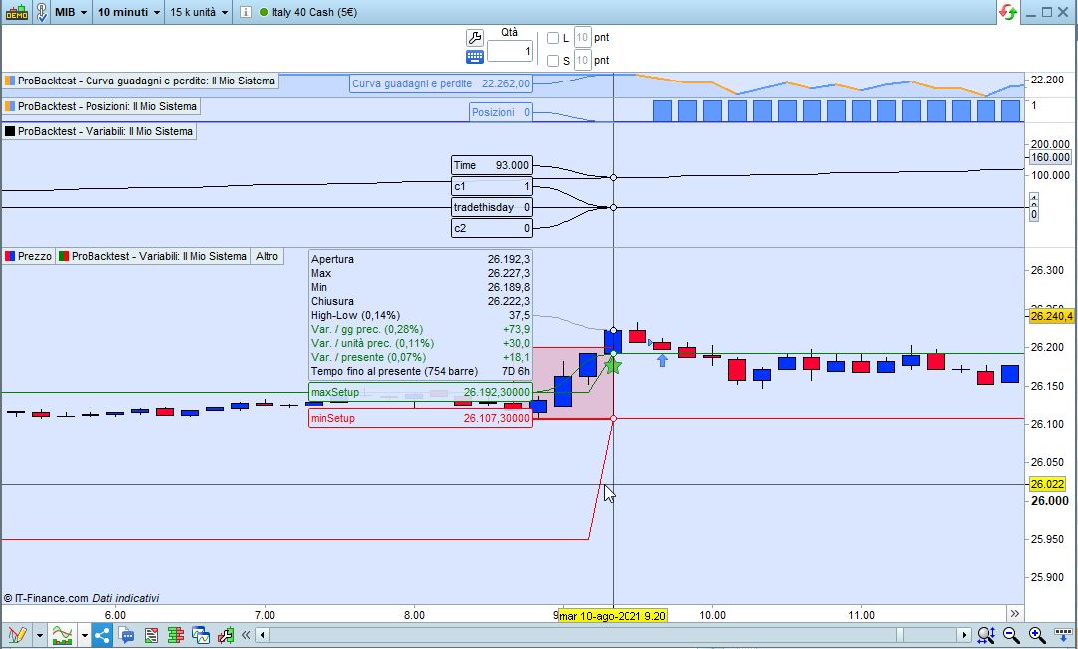The image size is (1078, 649).
Task: Enable the S stop checkbox
Action: [x=553, y=61]
